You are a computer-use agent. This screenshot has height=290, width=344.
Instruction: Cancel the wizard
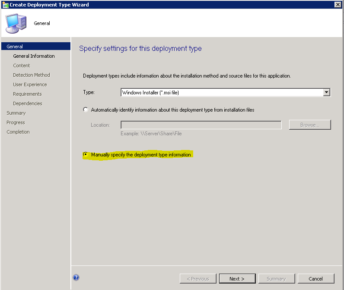pos(316,279)
